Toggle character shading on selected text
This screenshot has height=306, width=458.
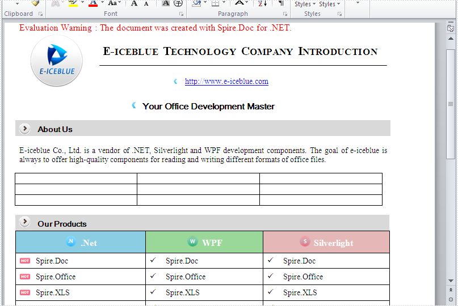(166, 3)
